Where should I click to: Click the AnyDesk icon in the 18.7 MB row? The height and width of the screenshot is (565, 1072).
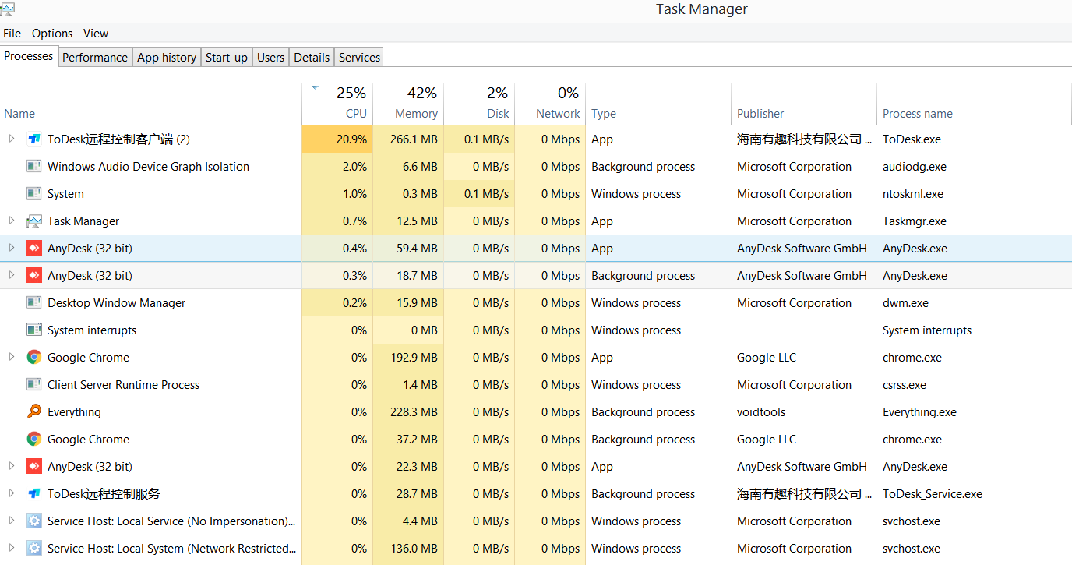click(x=33, y=276)
